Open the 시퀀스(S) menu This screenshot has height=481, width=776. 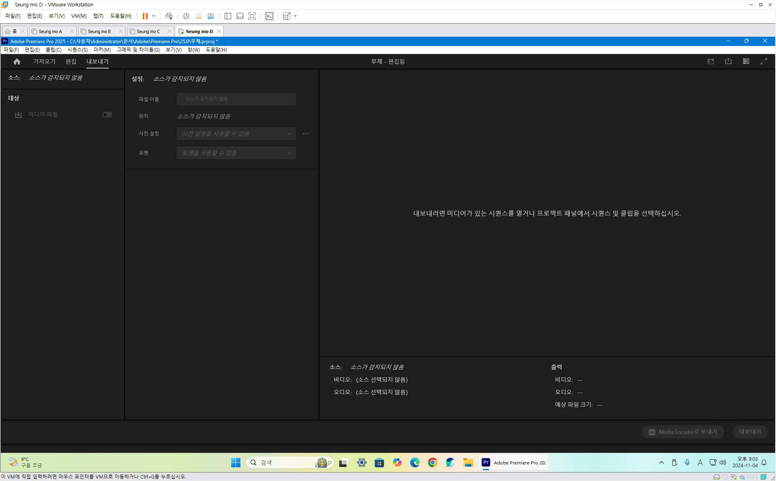tap(77, 50)
